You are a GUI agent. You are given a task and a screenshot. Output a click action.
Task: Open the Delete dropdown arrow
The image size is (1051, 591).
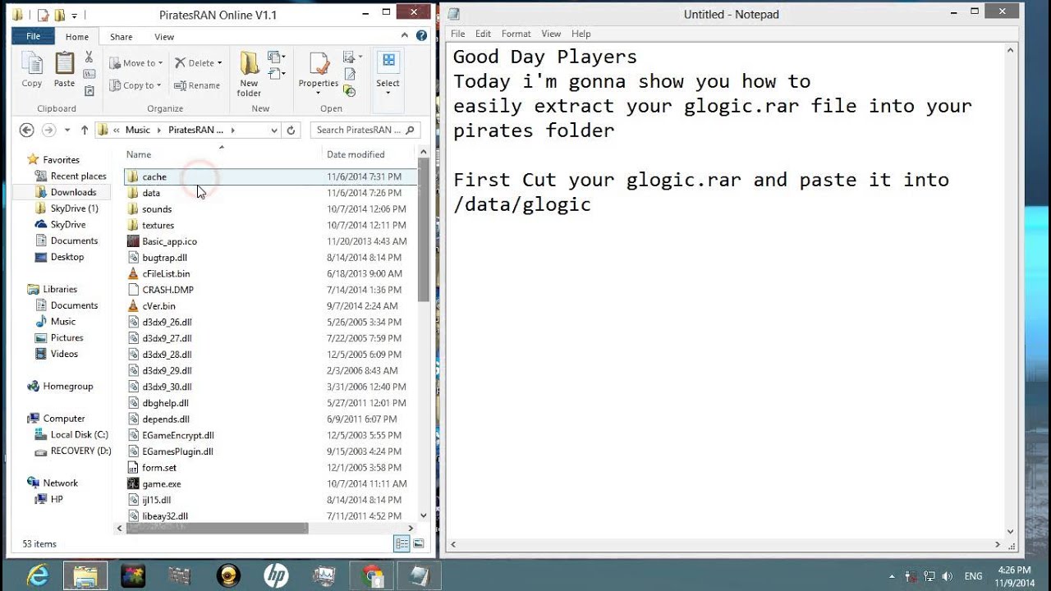[x=219, y=63]
